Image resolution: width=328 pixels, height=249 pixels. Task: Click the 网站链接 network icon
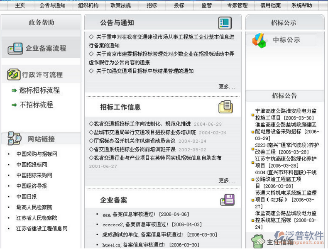14,139
